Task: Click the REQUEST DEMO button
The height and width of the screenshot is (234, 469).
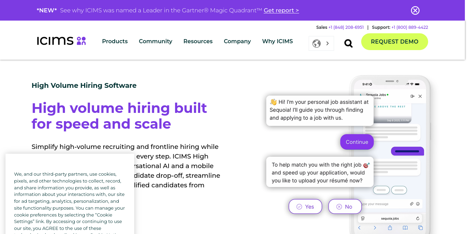Action: [x=394, y=42]
